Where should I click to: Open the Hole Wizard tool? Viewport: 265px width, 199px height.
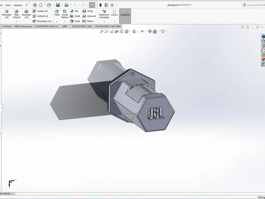[17, 14]
